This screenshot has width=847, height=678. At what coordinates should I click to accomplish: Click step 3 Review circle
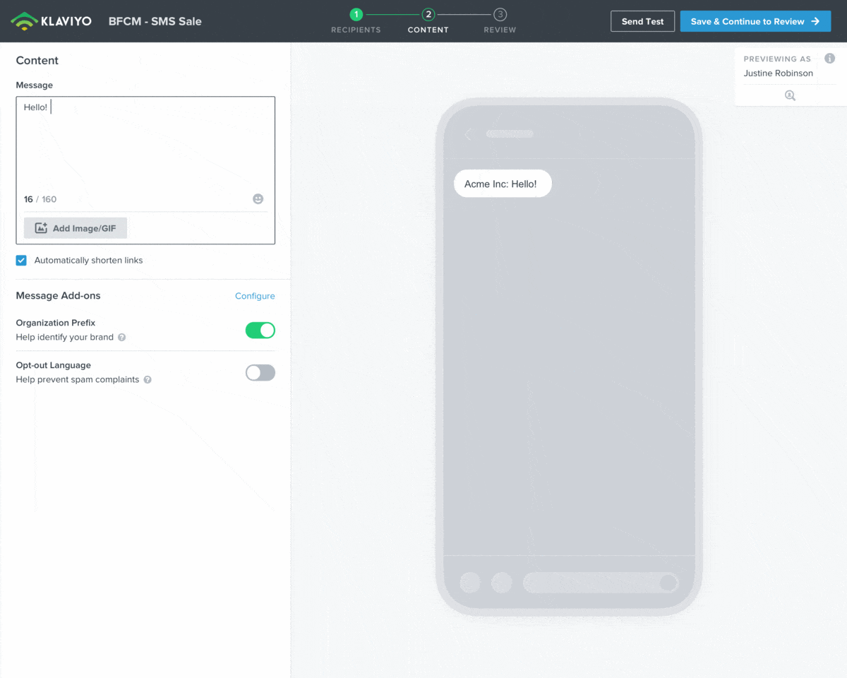coord(500,14)
